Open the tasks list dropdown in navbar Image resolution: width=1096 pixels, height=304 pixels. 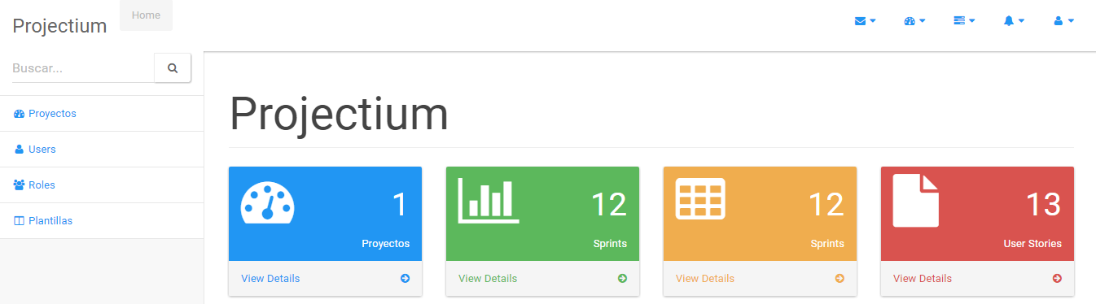[964, 21]
